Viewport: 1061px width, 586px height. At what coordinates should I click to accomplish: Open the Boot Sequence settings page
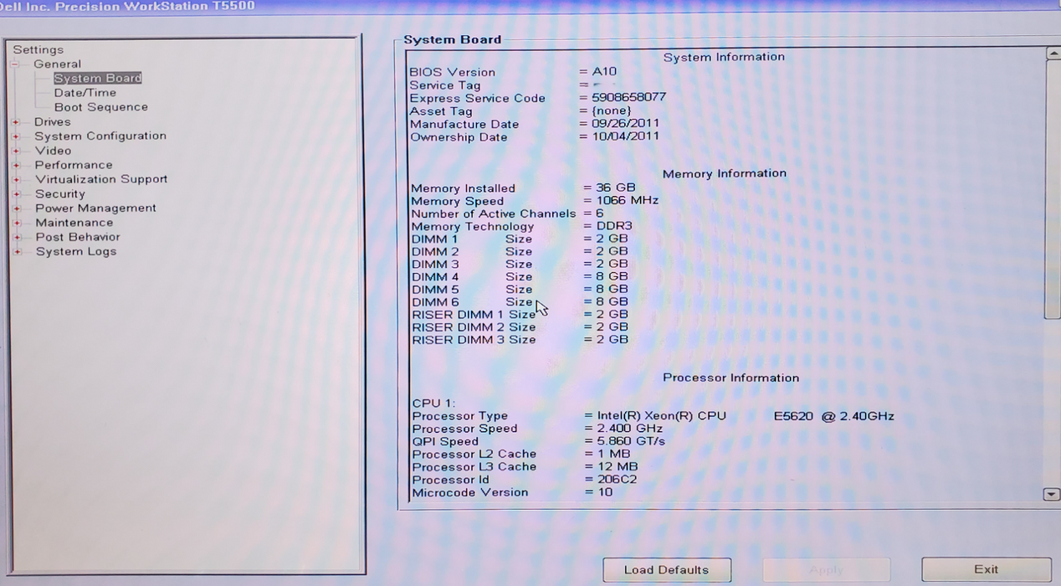[x=101, y=107]
